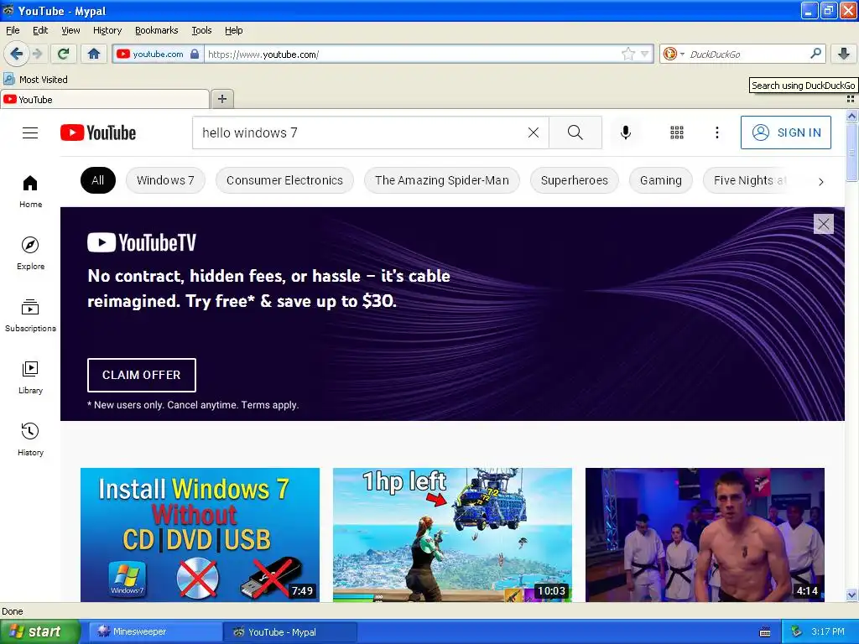
Task: Open the YouTube apps grid icon
Action: coord(677,132)
